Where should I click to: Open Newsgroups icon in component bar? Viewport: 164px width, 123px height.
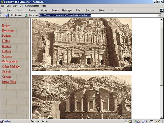(x=144, y=121)
